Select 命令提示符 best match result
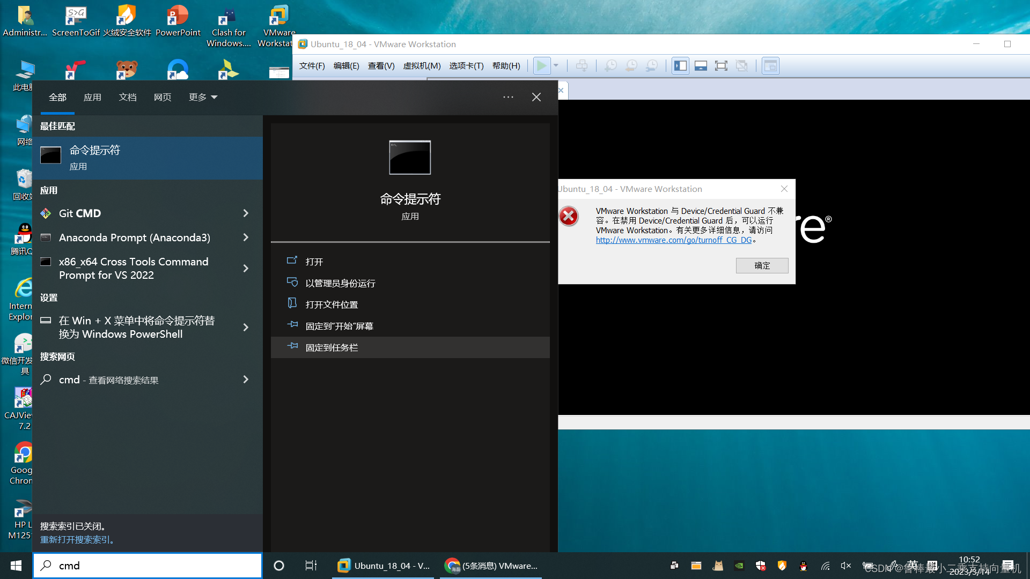Screen dimensions: 1030x579 [148, 158]
